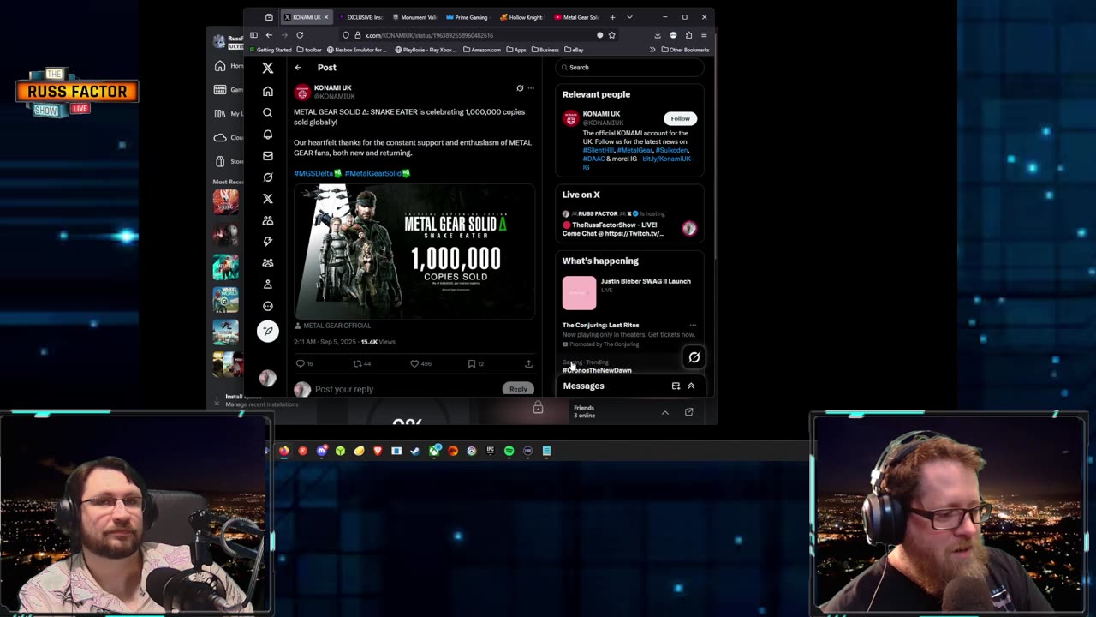Open Firefox extensions puzzle icon
1096x617 pixels.
pyautogui.click(x=688, y=35)
